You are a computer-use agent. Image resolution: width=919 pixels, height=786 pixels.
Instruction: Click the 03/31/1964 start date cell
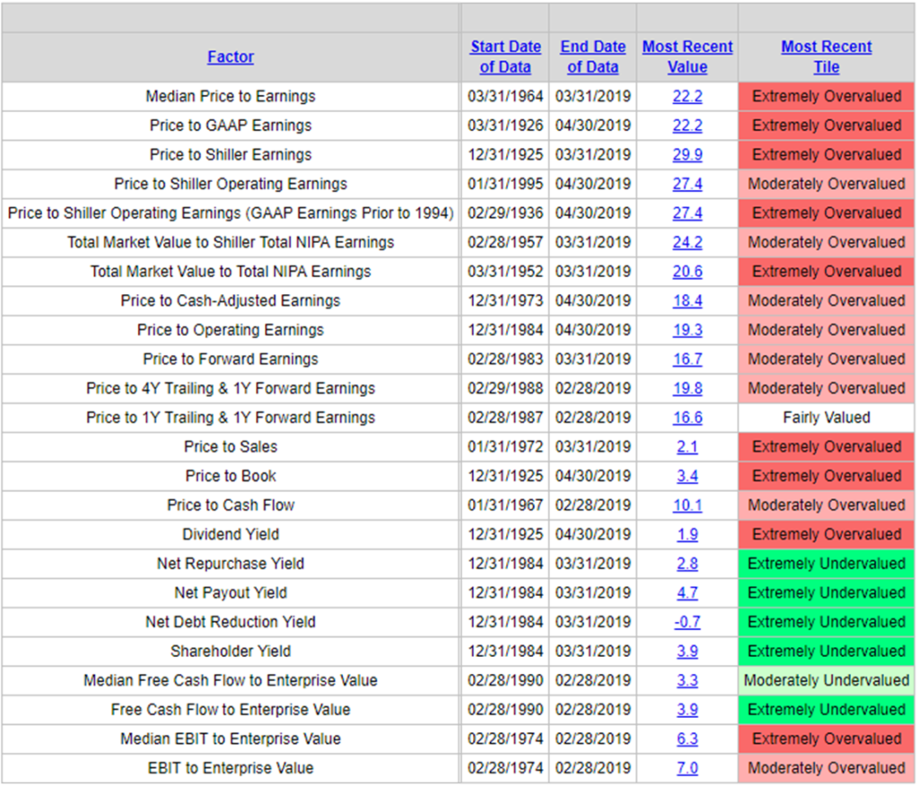[x=505, y=96]
